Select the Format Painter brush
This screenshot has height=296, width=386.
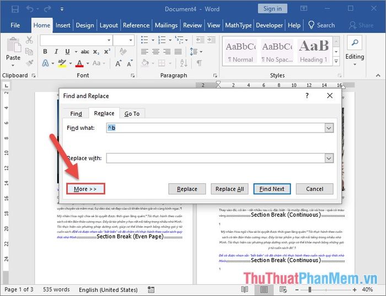(x=30, y=63)
